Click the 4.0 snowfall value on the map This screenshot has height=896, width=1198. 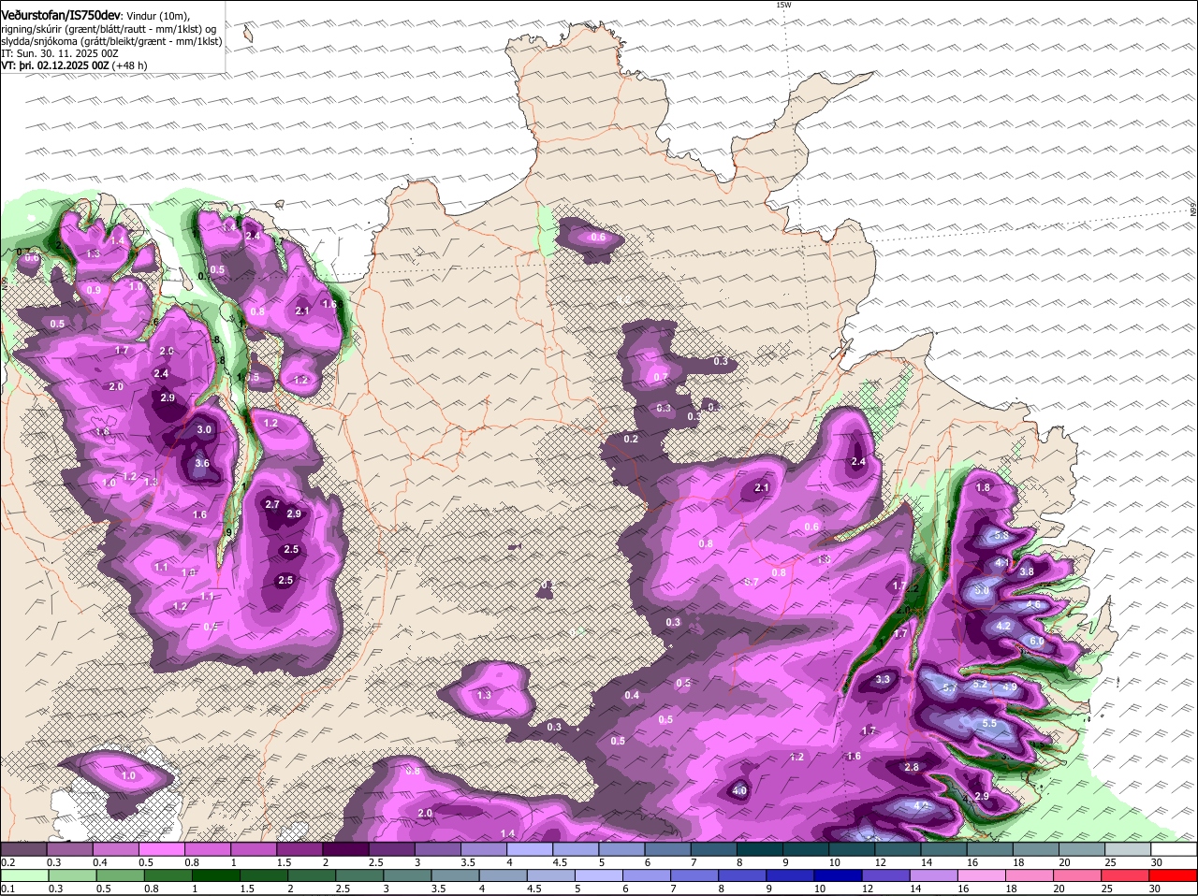[739, 791]
